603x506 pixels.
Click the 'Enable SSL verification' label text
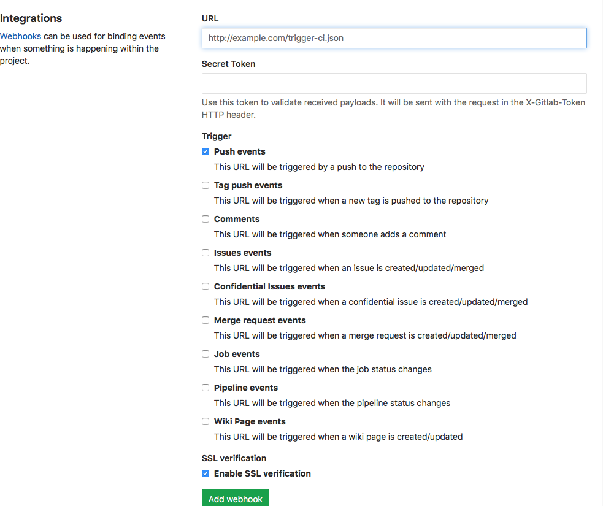coord(262,473)
